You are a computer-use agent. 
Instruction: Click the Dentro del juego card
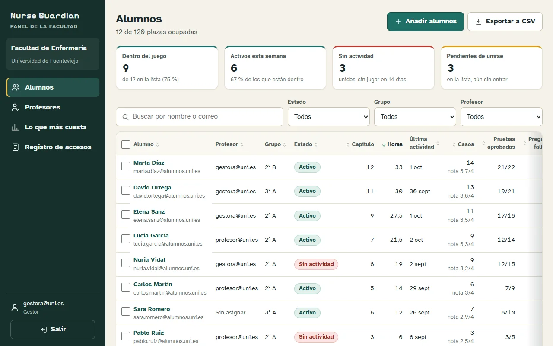click(x=167, y=68)
